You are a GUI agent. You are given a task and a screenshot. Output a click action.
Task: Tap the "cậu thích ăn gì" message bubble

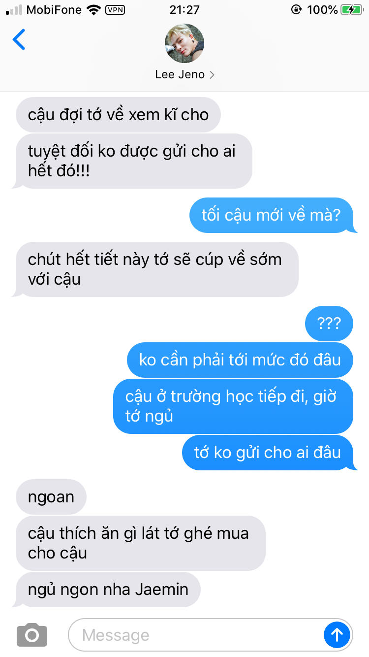141,543
